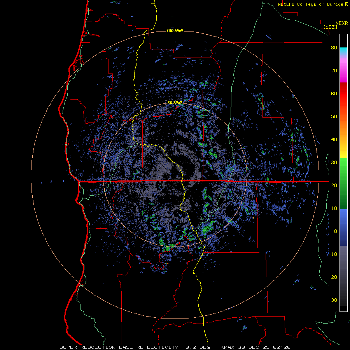
Task: Pick the red band of the reflectivity color bar
Action: (x=343, y=94)
